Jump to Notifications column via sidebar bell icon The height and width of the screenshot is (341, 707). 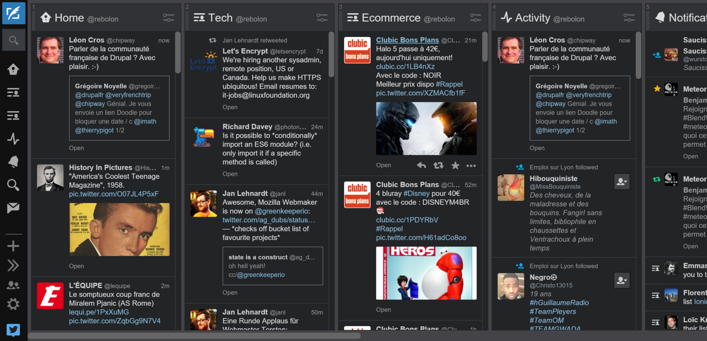tap(13, 161)
